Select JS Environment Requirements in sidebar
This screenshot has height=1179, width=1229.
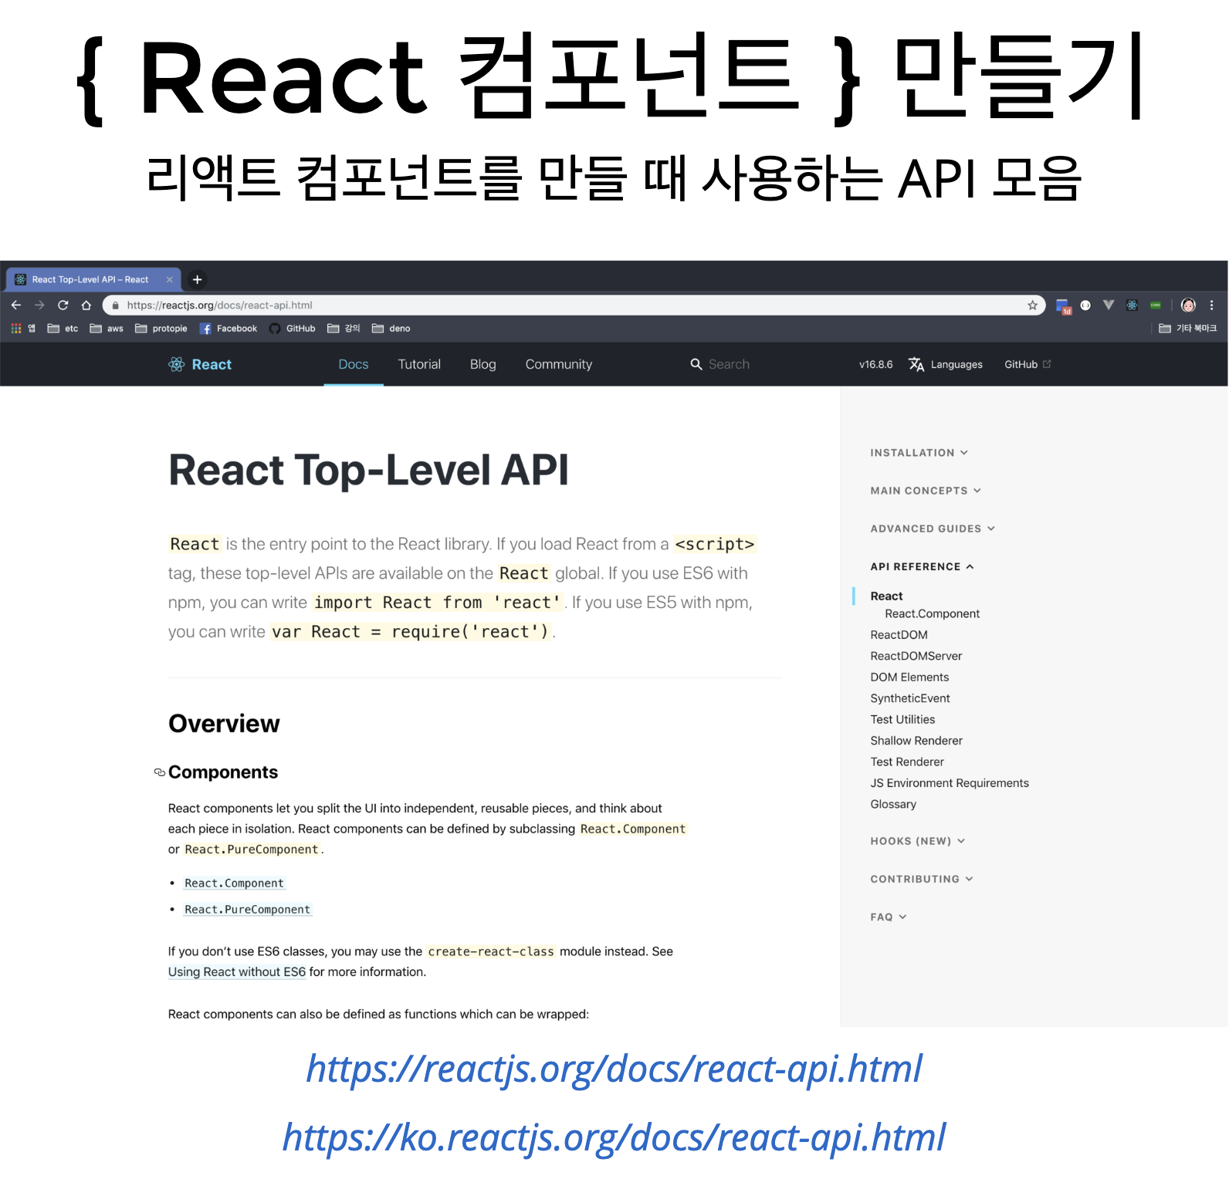[x=950, y=783]
